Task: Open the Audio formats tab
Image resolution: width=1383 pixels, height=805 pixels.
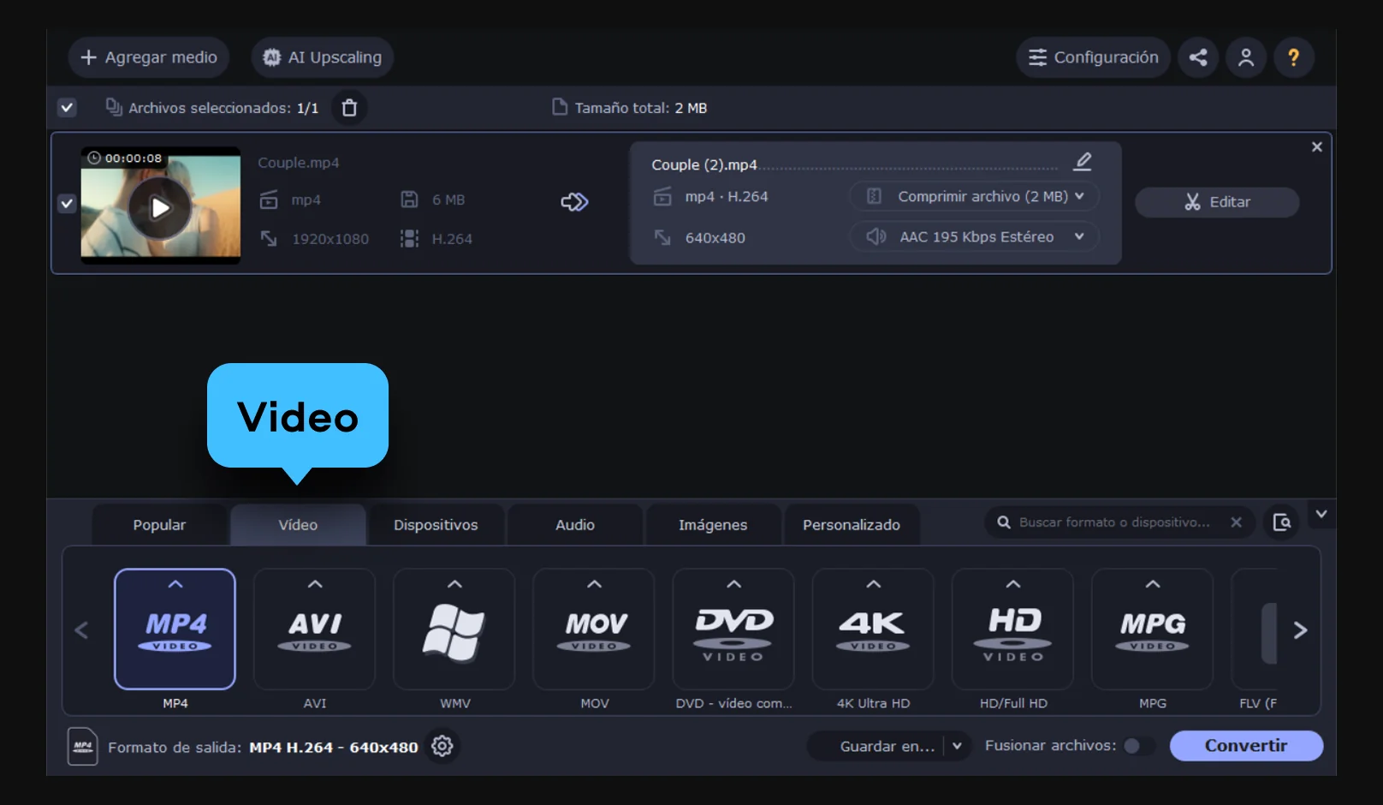Action: pos(574,525)
